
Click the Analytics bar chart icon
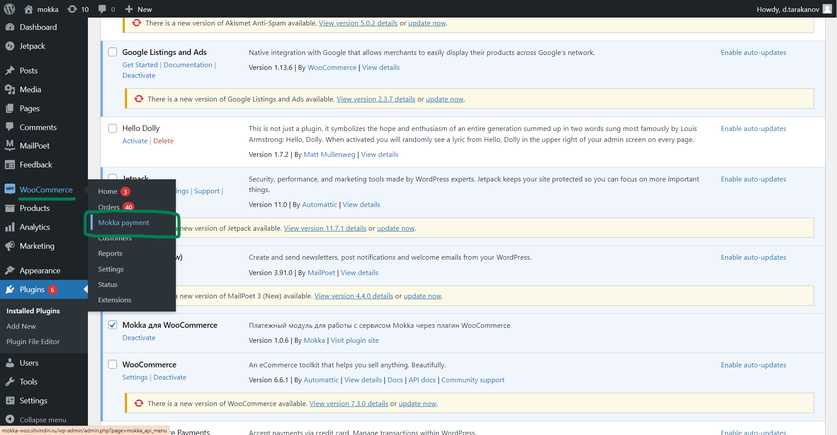click(10, 227)
